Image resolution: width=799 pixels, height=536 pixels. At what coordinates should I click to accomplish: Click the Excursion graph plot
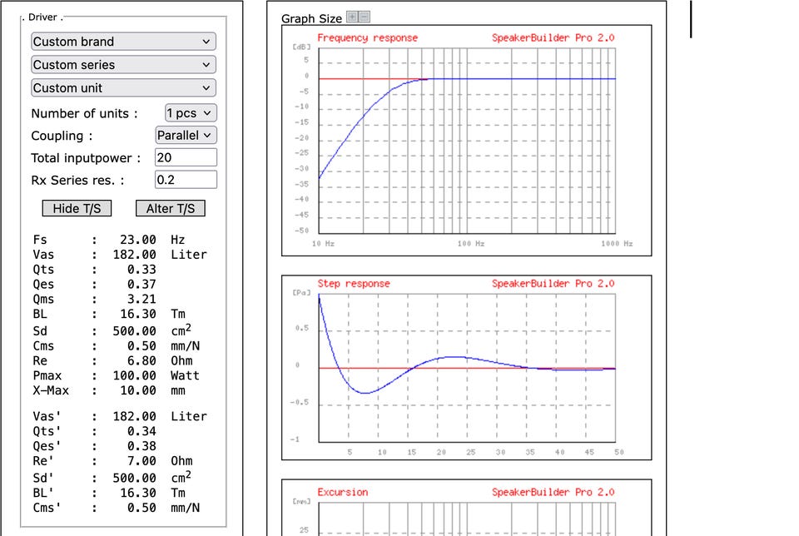point(467,520)
